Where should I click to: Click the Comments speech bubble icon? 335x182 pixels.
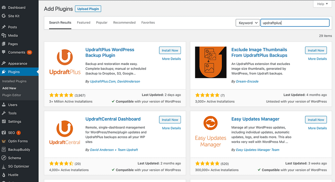pos(4,52)
